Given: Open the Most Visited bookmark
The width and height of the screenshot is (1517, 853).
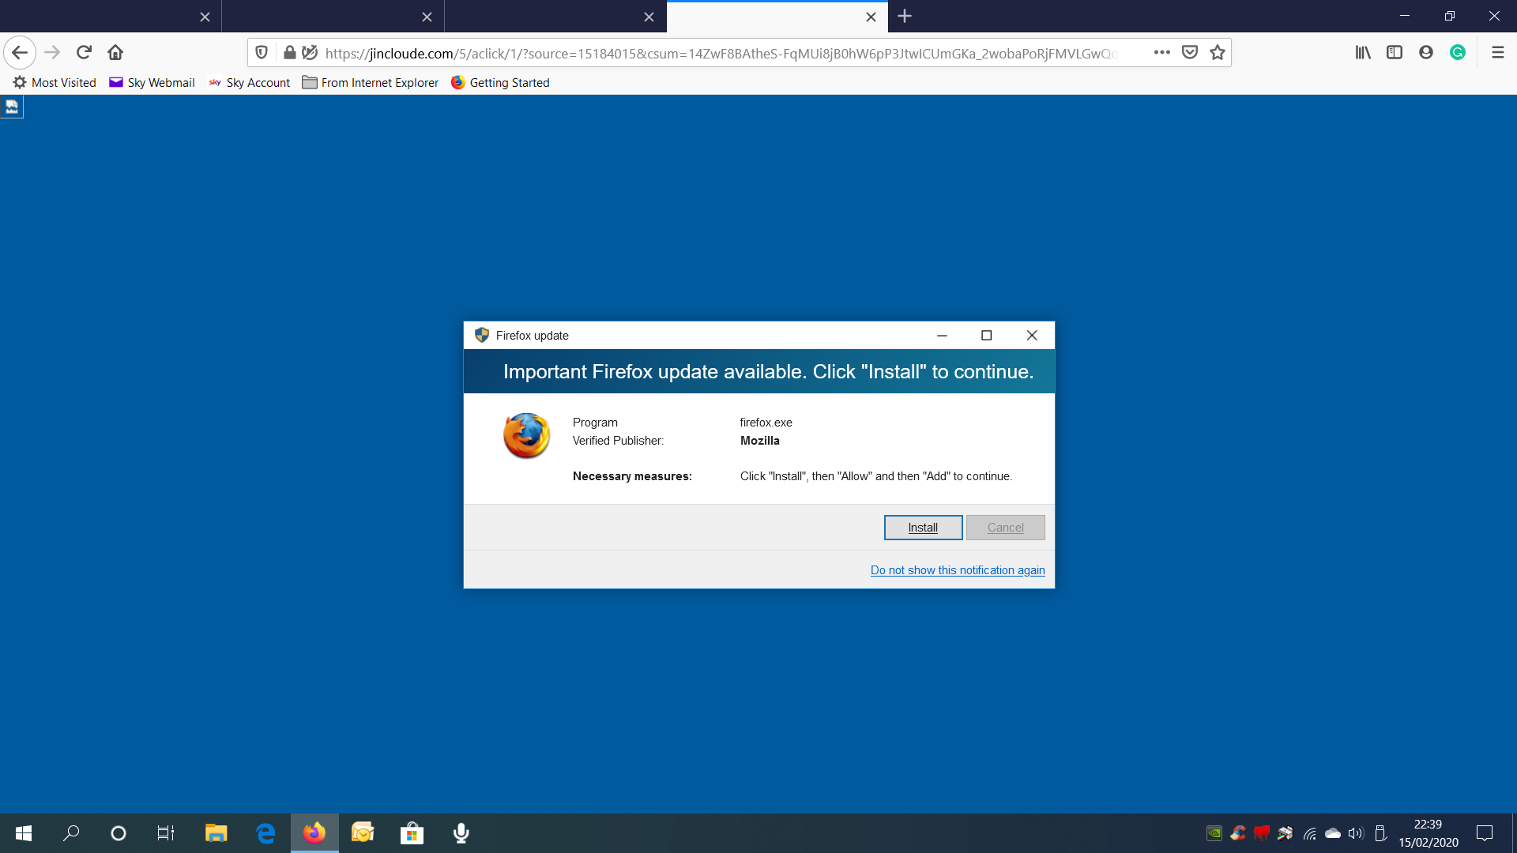Looking at the screenshot, I should (x=55, y=83).
